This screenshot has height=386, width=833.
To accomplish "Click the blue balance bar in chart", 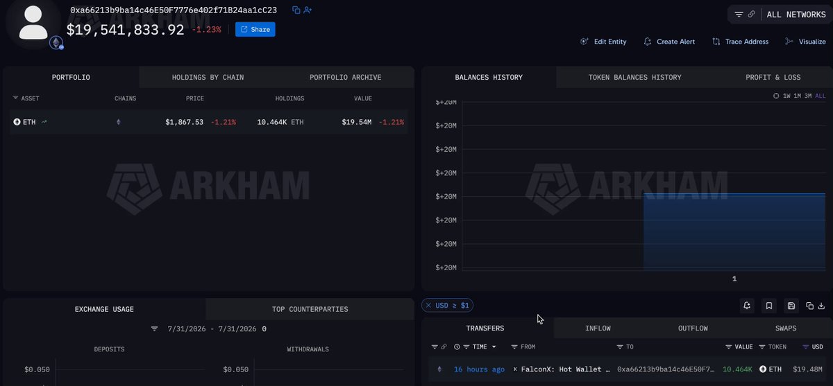I will 734,231.
